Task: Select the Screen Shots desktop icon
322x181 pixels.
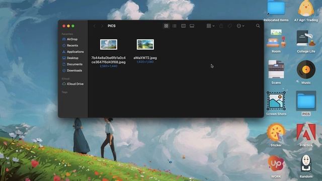Action: coord(276,101)
